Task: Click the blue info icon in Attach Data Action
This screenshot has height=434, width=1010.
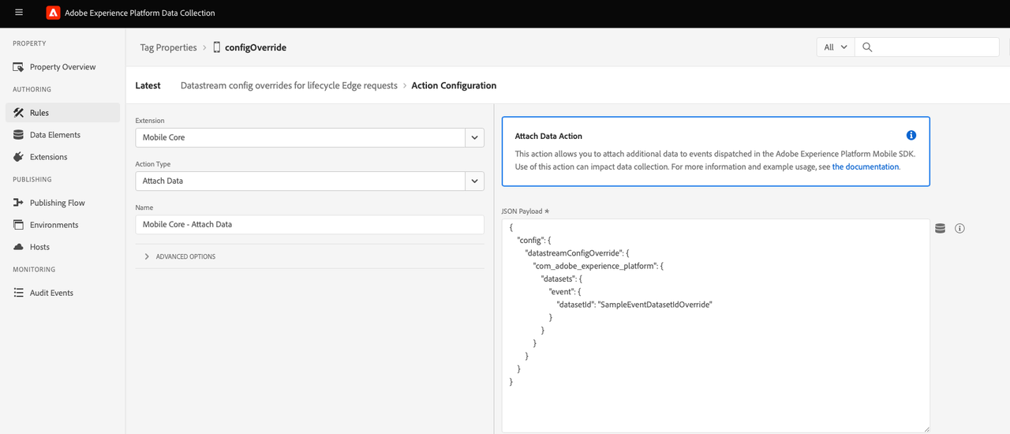Action: pos(911,136)
